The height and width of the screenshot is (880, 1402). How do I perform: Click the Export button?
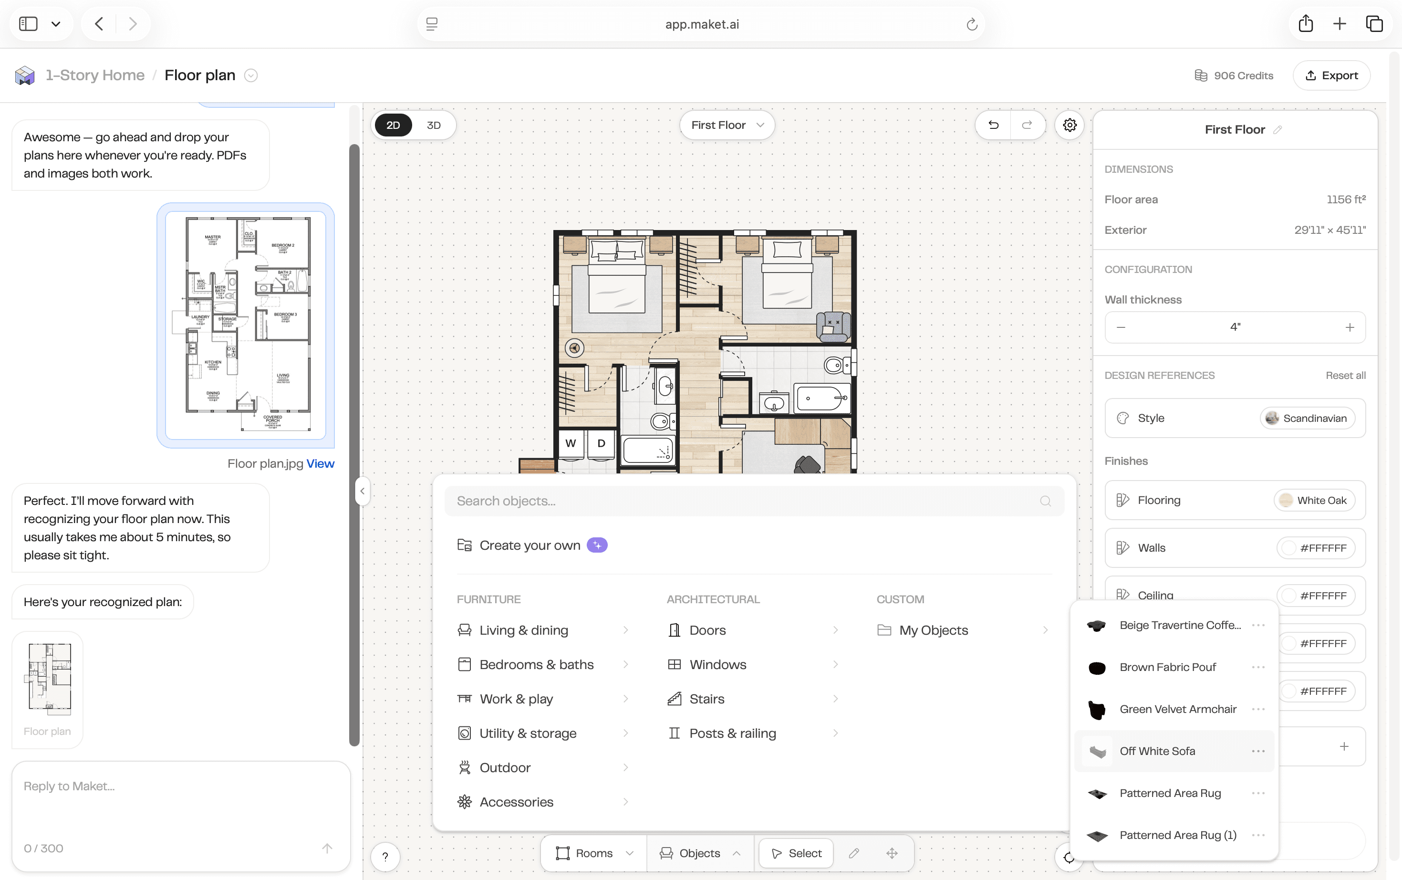(x=1331, y=76)
